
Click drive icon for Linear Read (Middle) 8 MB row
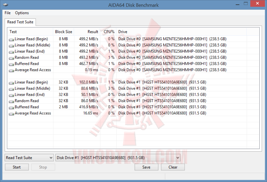click(11, 46)
